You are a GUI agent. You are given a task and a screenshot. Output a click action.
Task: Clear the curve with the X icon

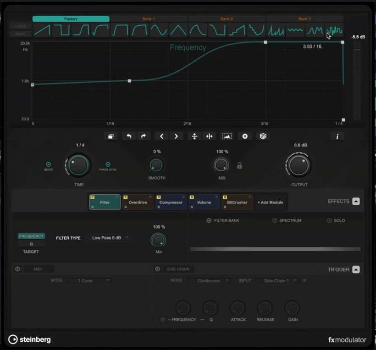[244, 136]
